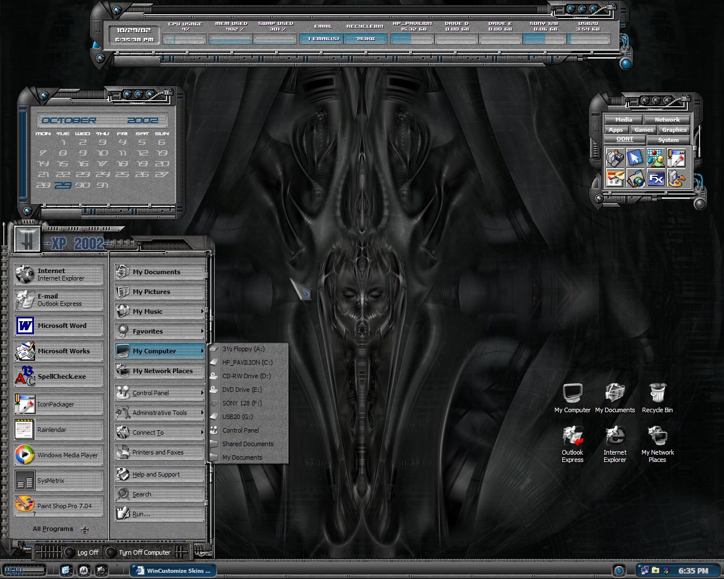Expand All Programs list
Screen dimensions: 724x579
tap(60, 529)
